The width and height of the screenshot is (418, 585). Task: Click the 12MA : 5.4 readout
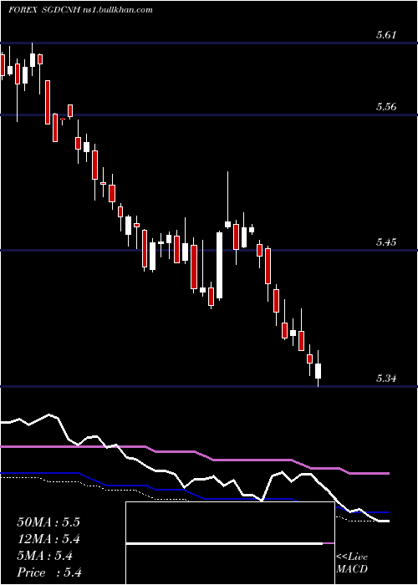[48, 539]
